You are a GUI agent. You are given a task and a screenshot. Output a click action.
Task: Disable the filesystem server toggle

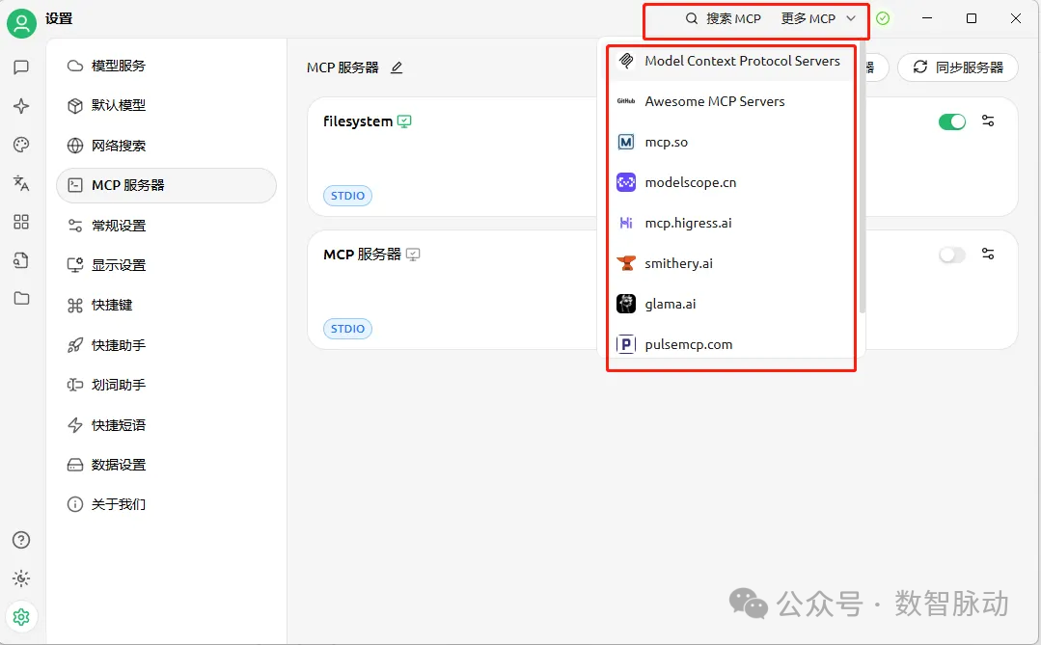click(951, 121)
